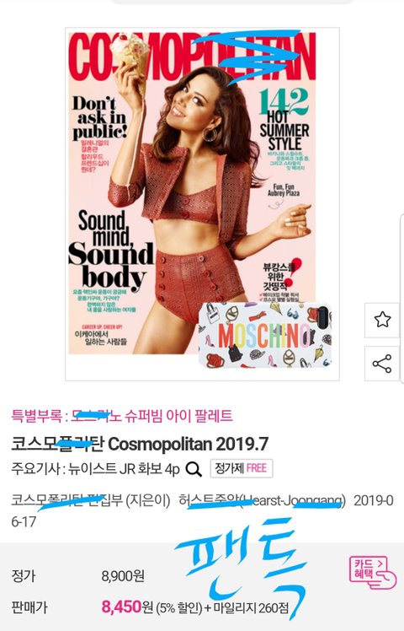Open the share icon

(382, 364)
